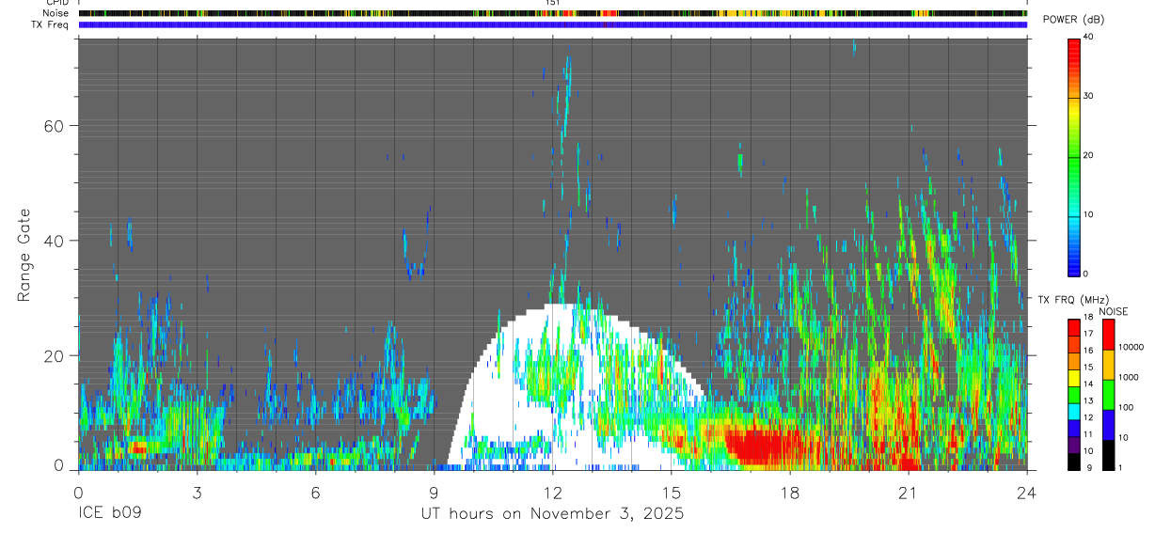Click the range gate 20 axis label

point(54,356)
